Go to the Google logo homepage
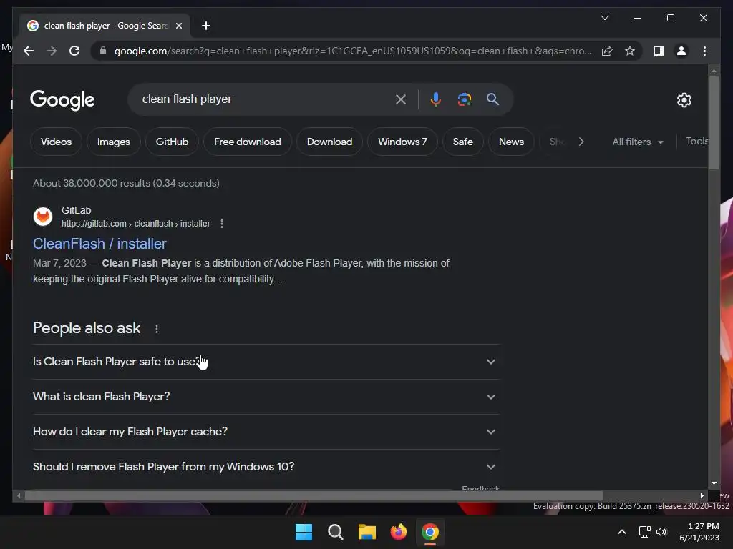This screenshot has height=549, width=733. [x=62, y=100]
